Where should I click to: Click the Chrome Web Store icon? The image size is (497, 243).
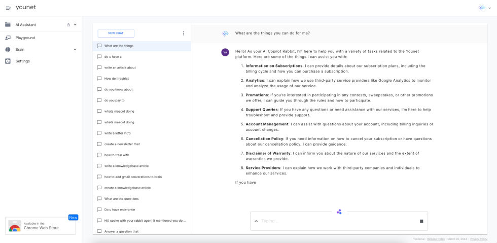(15, 226)
